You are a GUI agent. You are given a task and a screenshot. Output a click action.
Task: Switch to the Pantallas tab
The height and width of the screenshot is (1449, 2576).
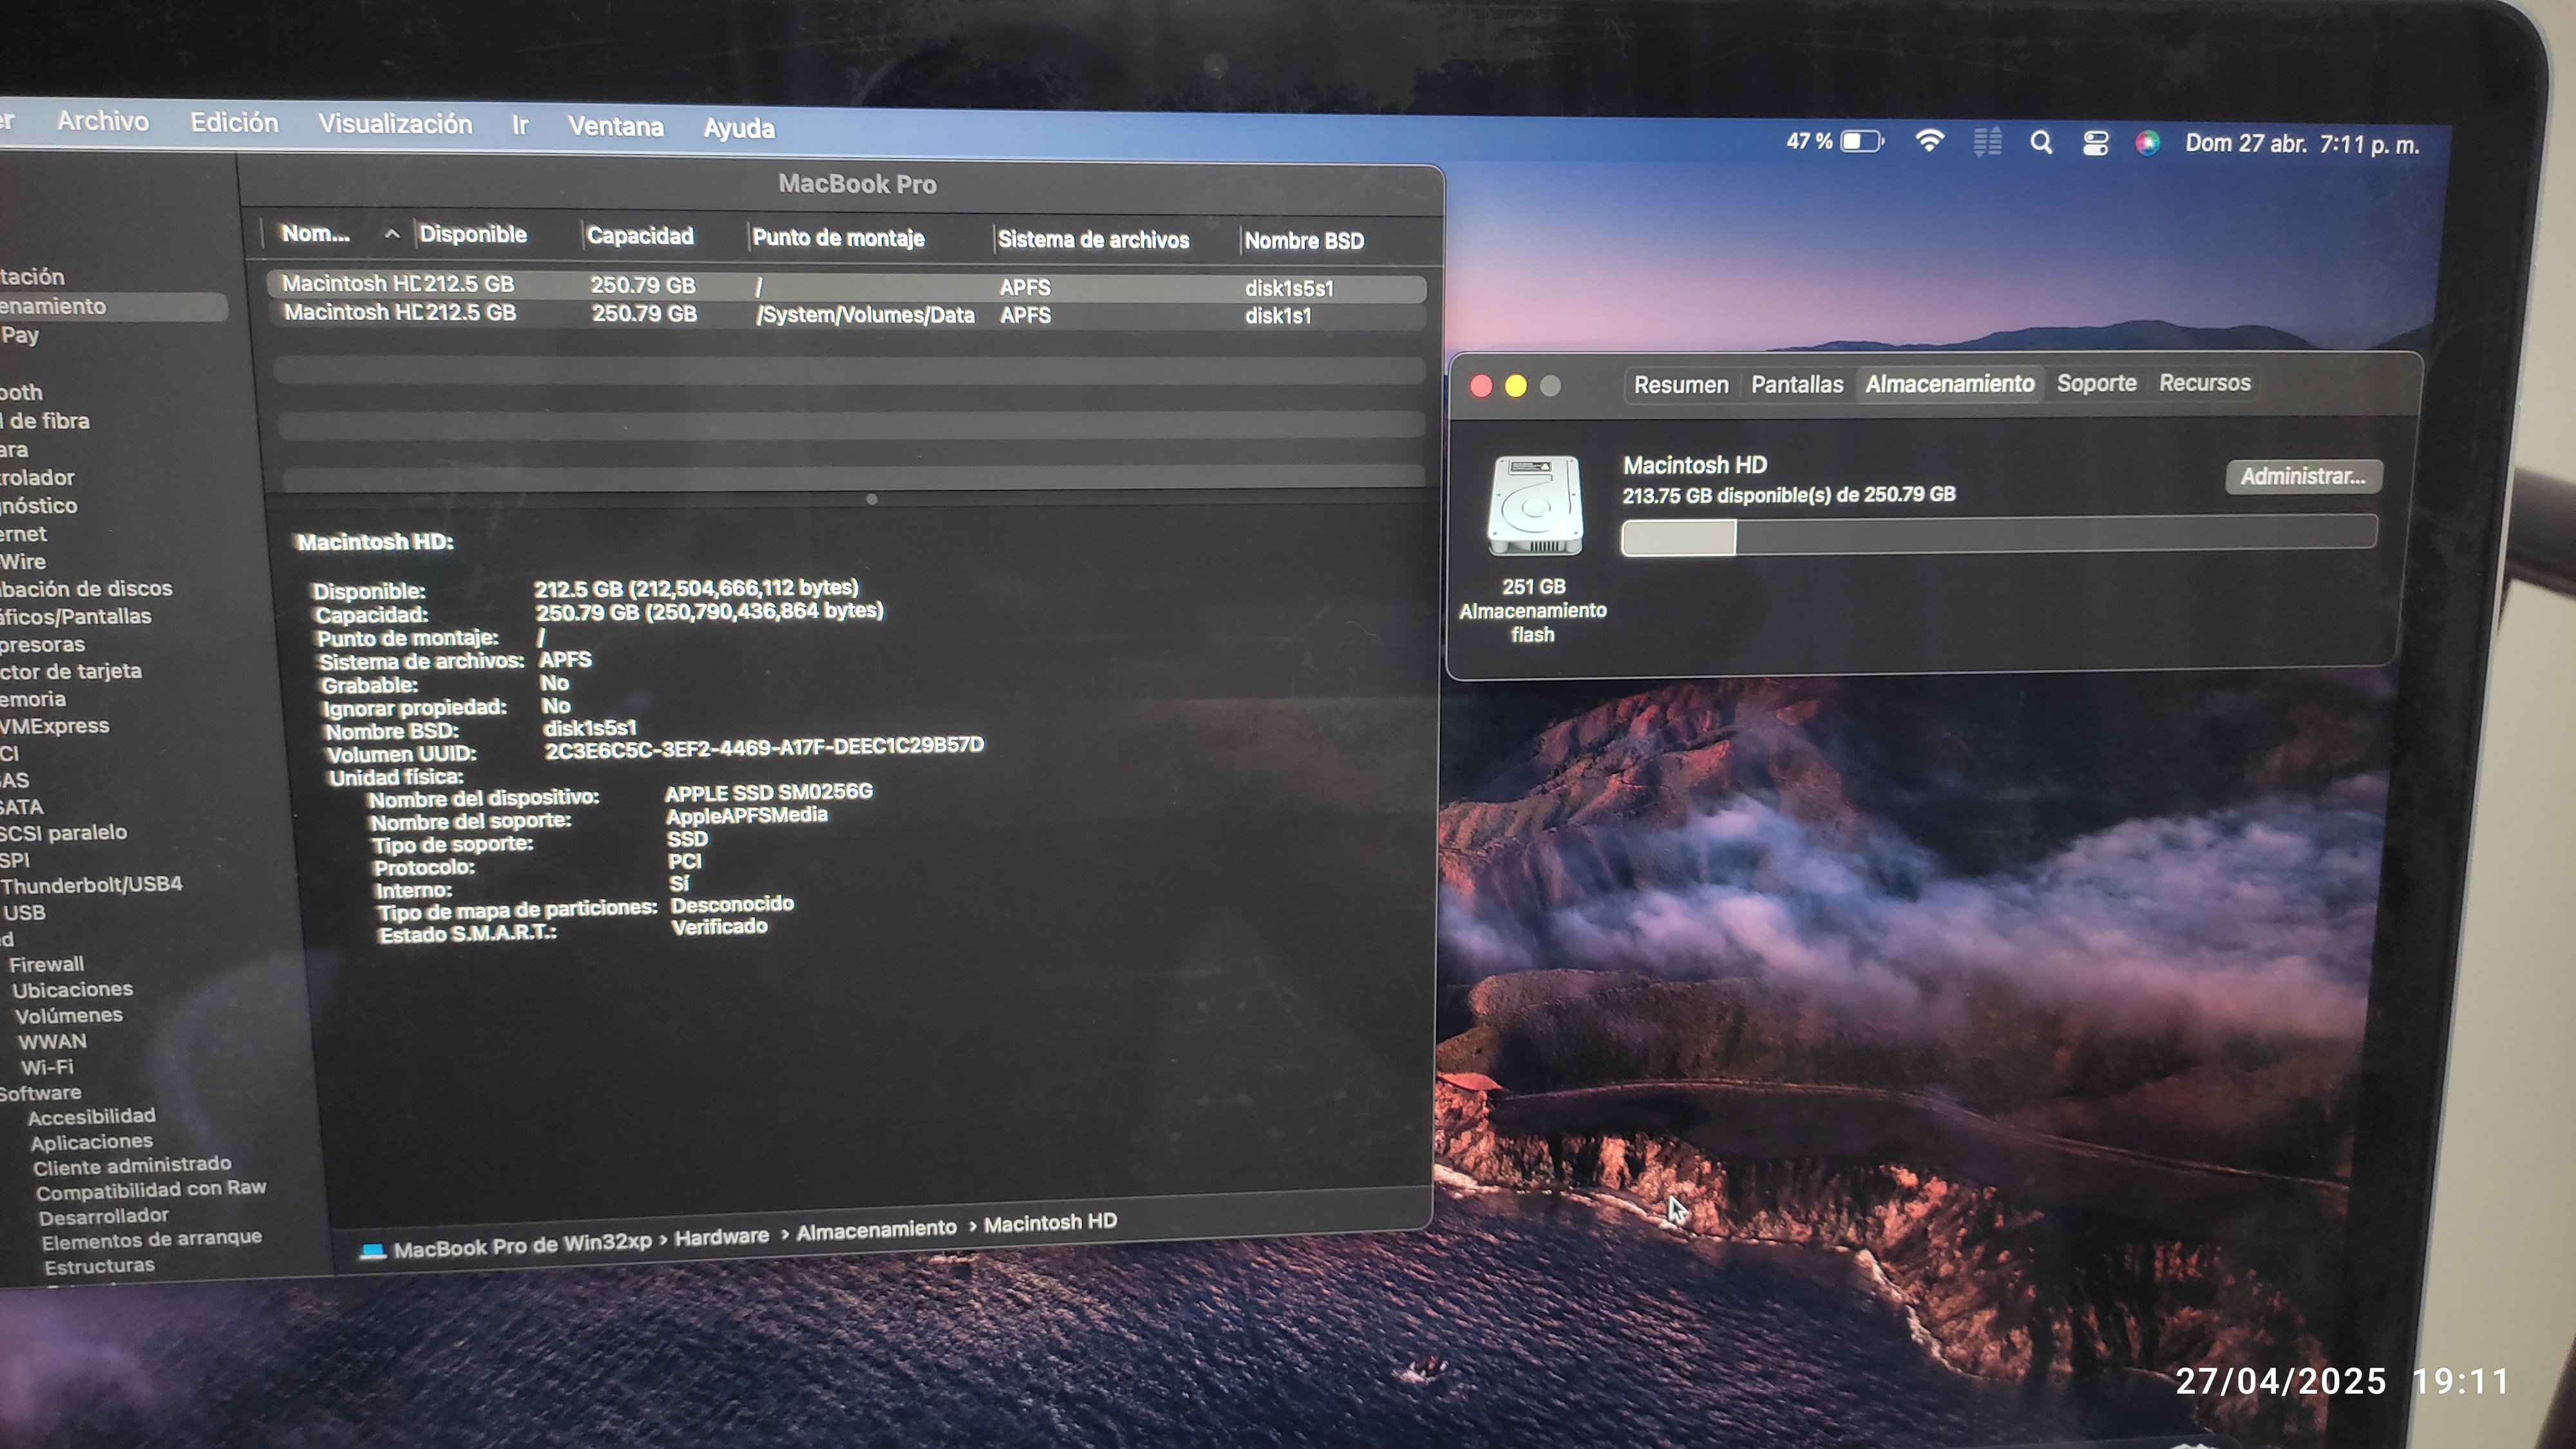[1797, 385]
